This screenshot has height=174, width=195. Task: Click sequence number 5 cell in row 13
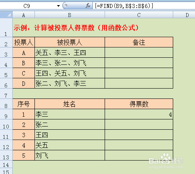point(24,155)
